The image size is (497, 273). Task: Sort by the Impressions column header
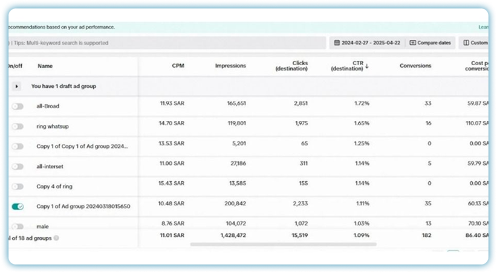(x=230, y=66)
